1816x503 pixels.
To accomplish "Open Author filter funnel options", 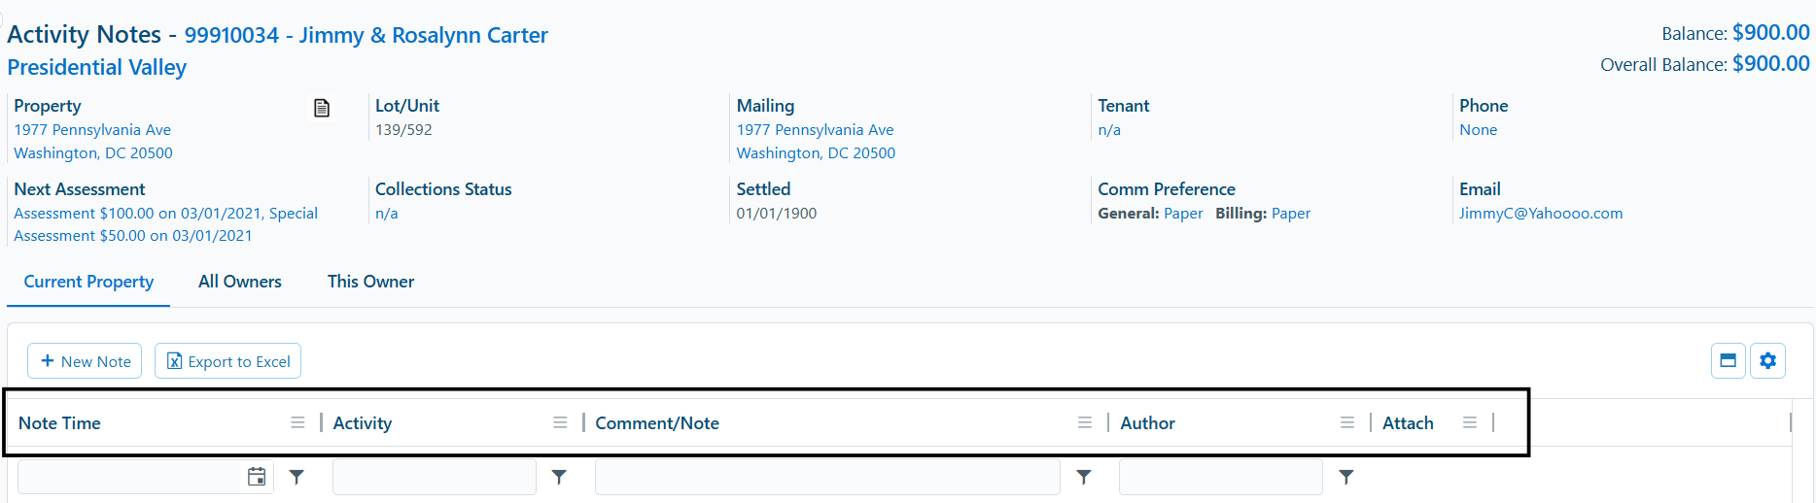I will (1346, 477).
